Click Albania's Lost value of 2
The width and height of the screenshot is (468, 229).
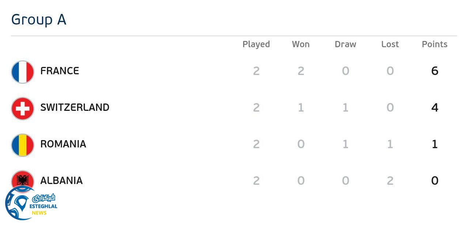tap(390, 180)
